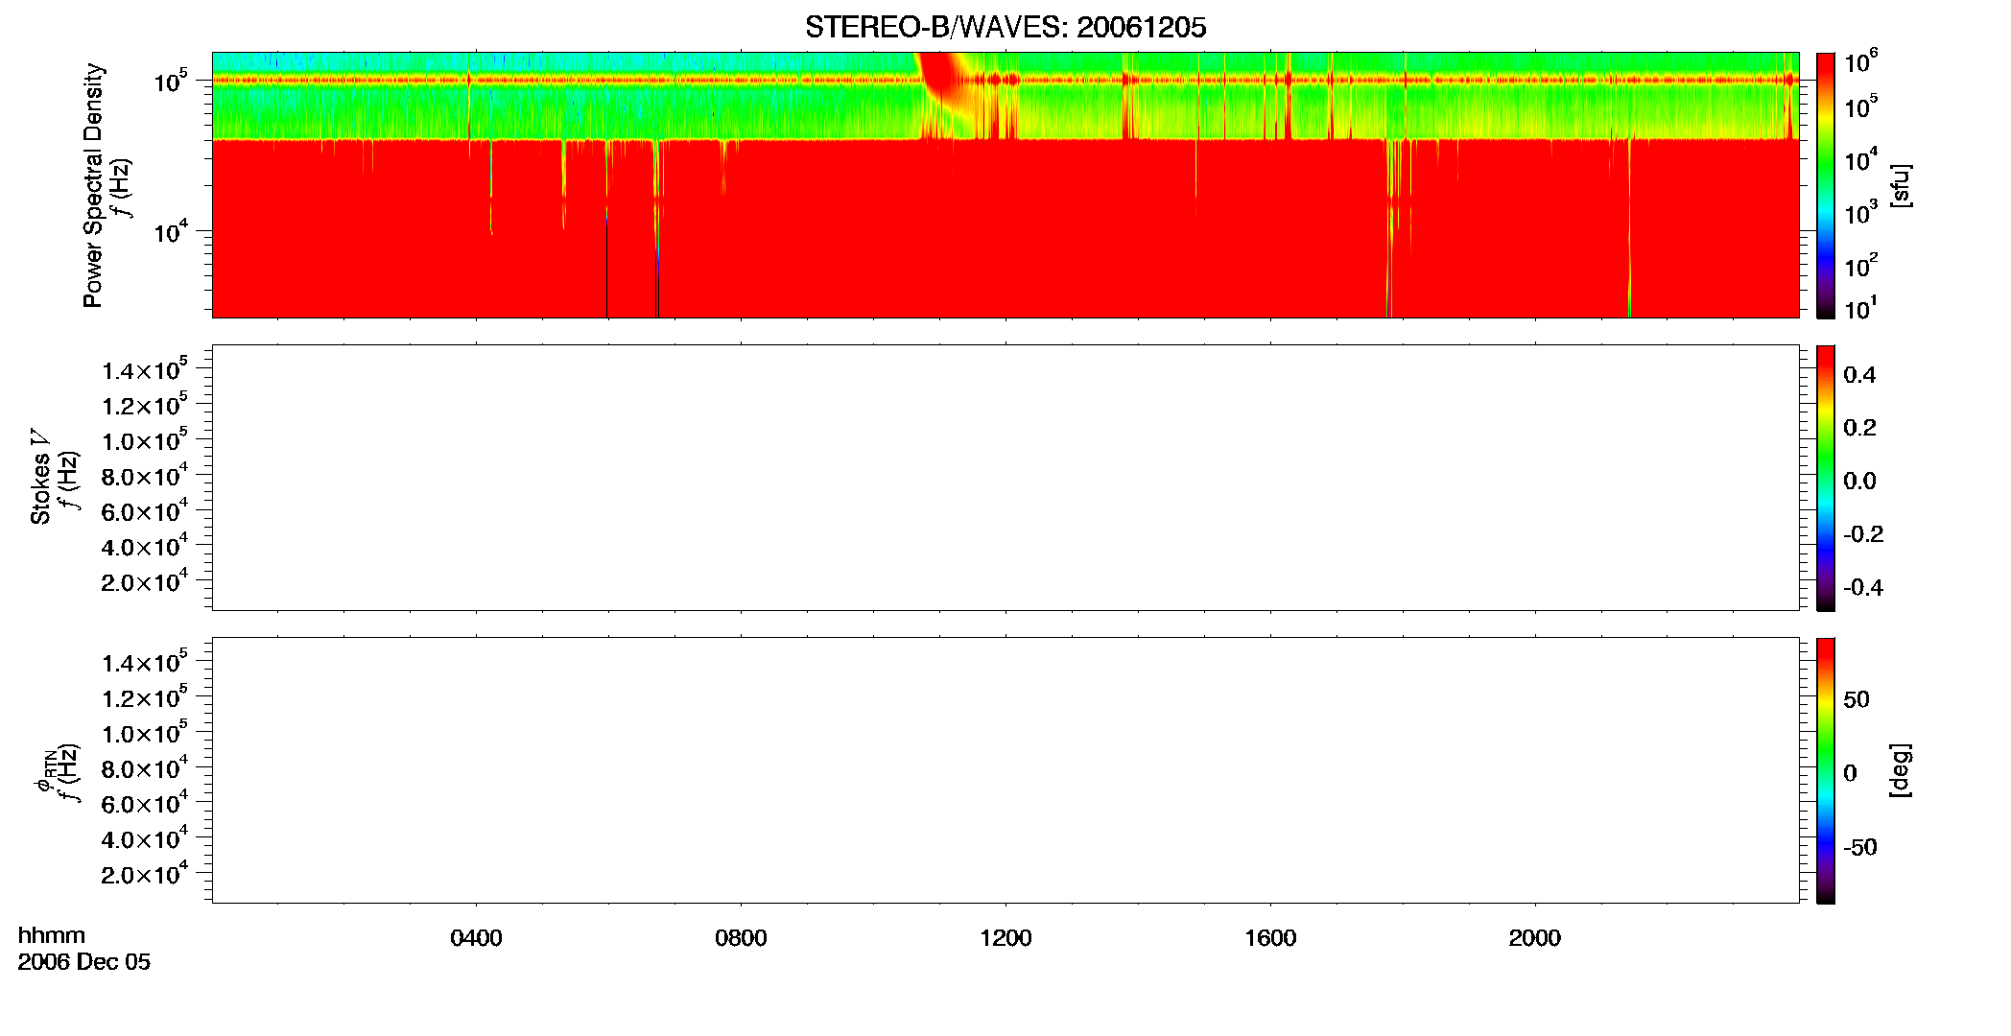Click the phi RTN angle colorbar
Image resolution: width=2011 pixels, height=1036 pixels.
[x=1826, y=770]
